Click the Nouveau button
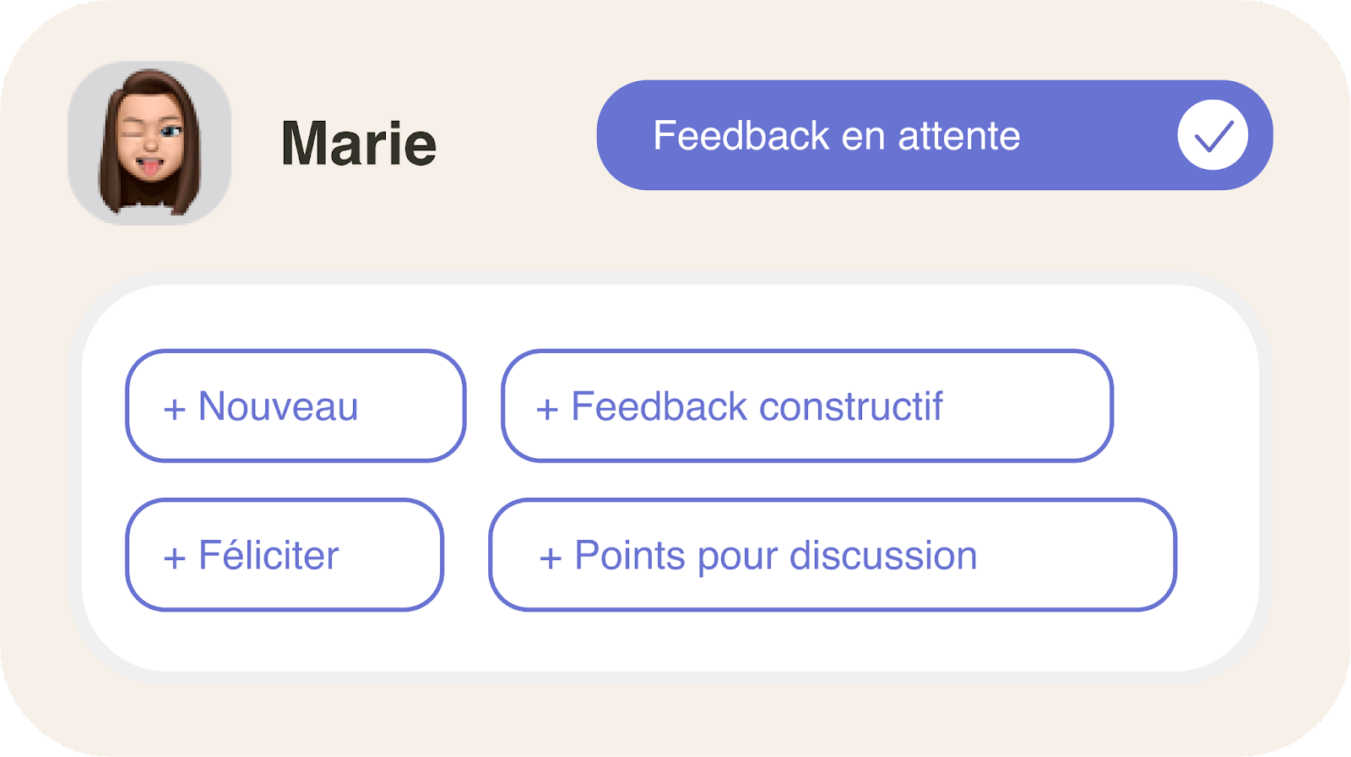 pos(295,407)
